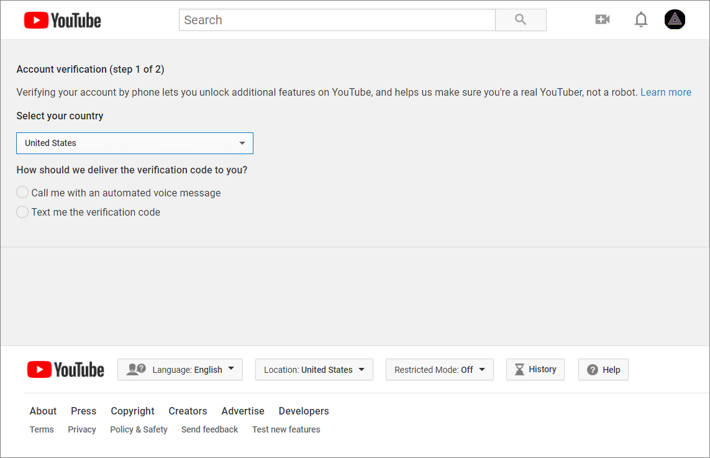Select Send feedback in the footer

(209, 429)
